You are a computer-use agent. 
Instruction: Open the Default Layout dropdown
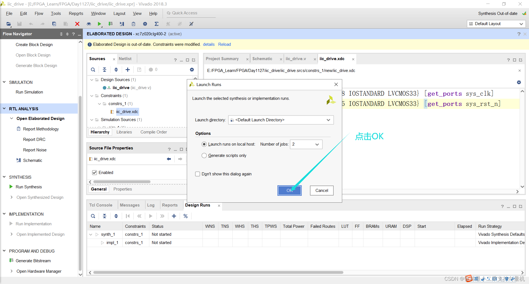(x=496, y=24)
